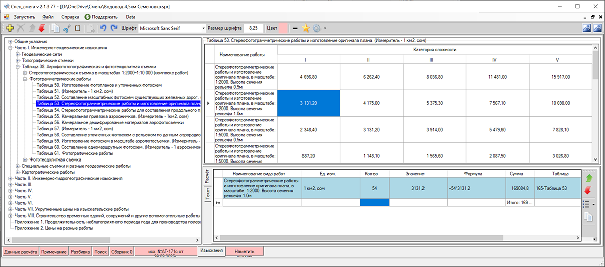Image resolution: width=605 pixels, height=267 pixels.
Task: Click the red down arrow in the top toolbar
Action: [42, 28]
